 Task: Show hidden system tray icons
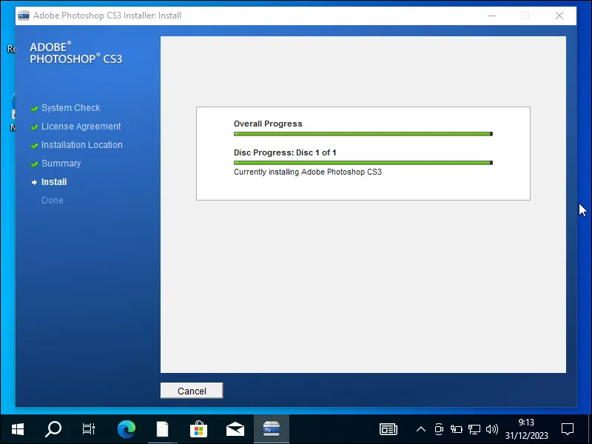421,428
